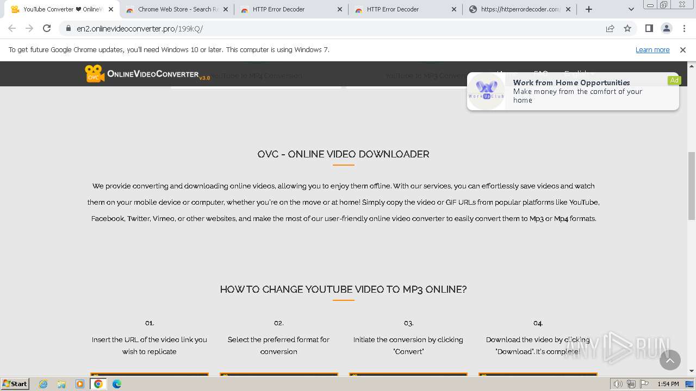The width and height of the screenshot is (696, 391).
Task: Click the browser forward arrow
Action: tap(29, 28)
